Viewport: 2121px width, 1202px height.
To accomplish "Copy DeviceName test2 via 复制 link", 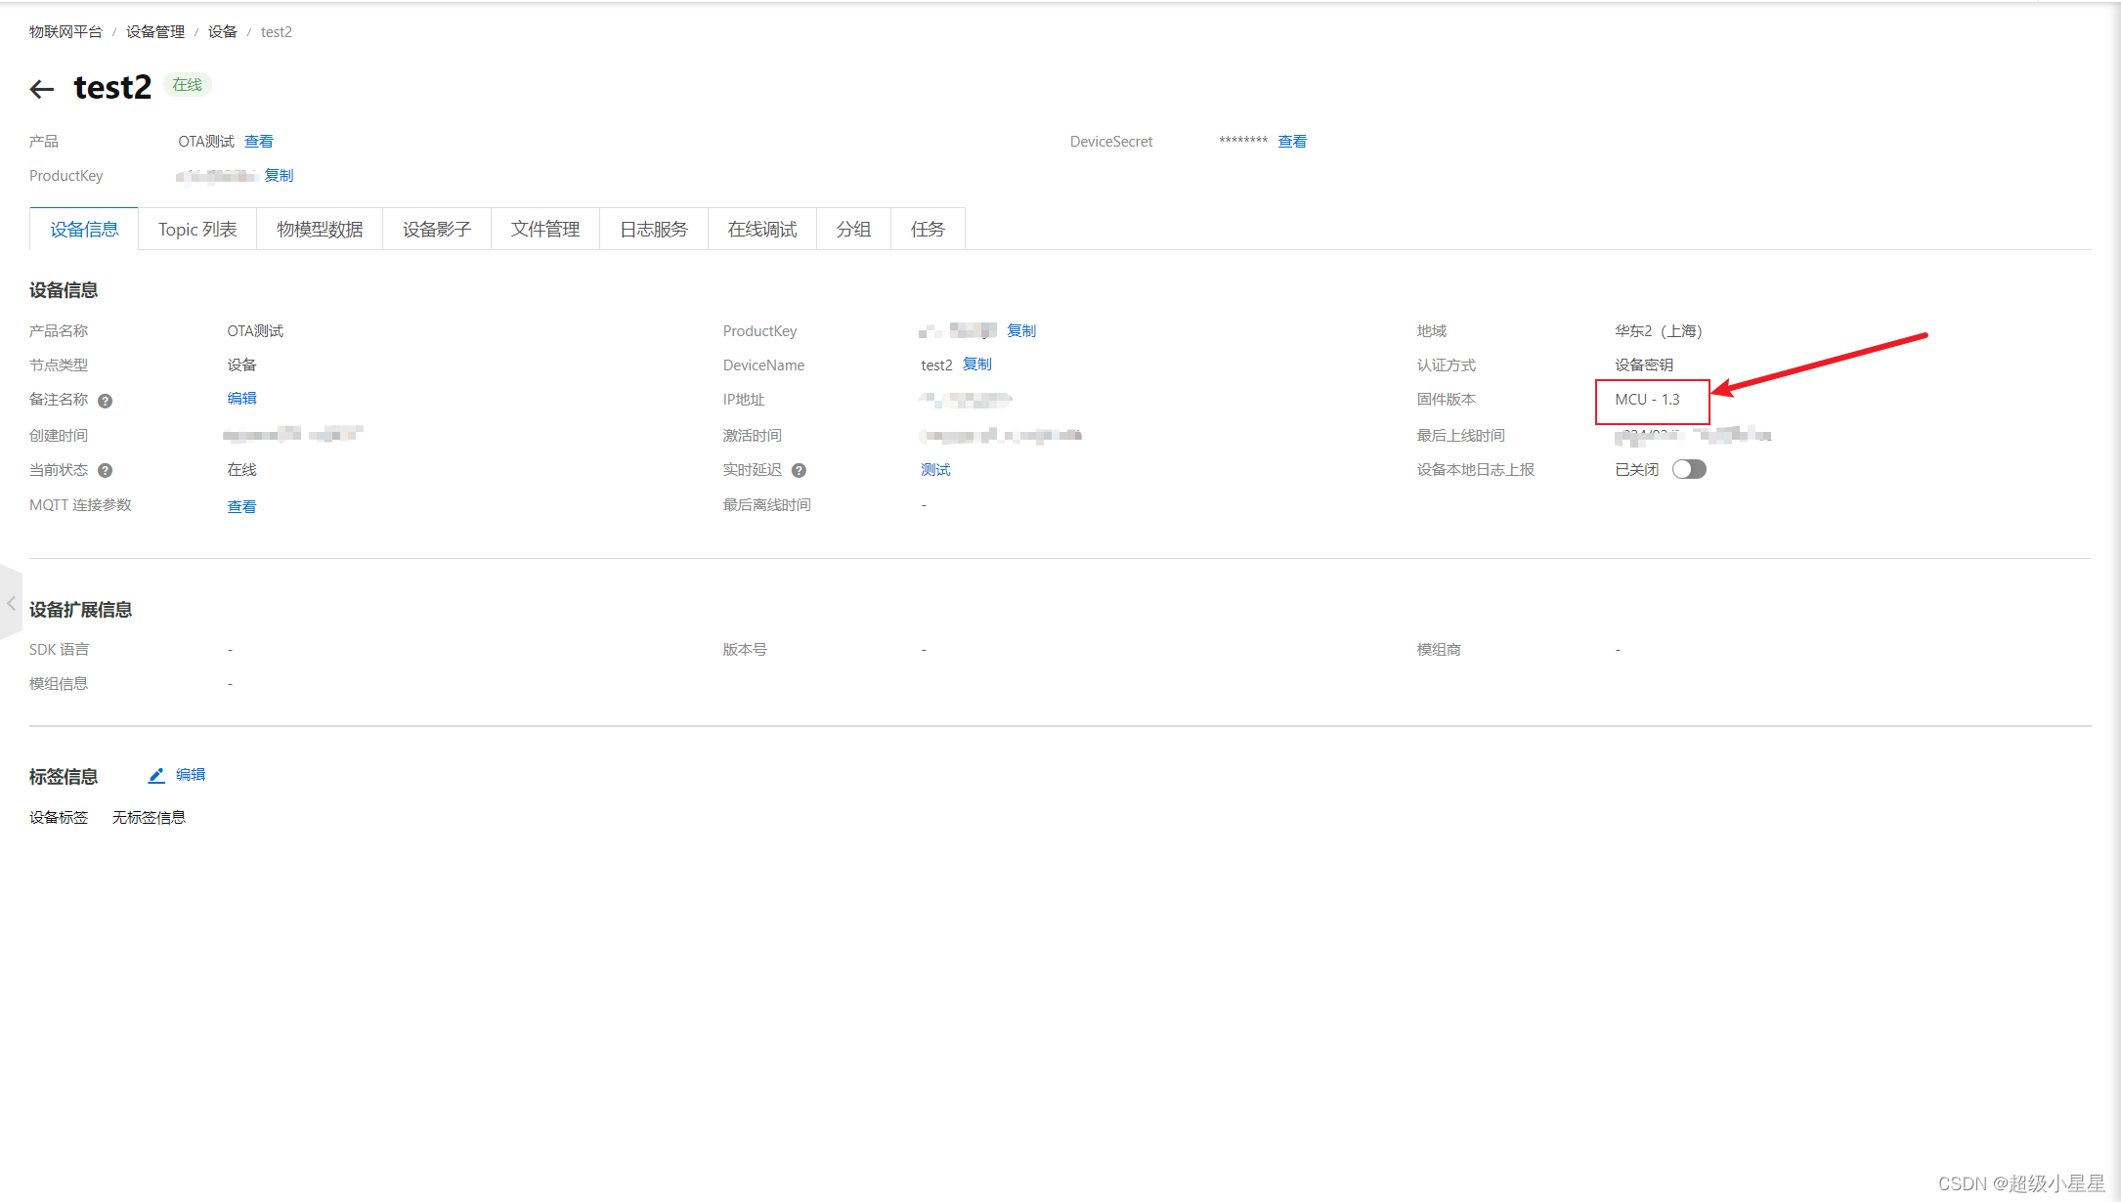I will click(977, 365).
